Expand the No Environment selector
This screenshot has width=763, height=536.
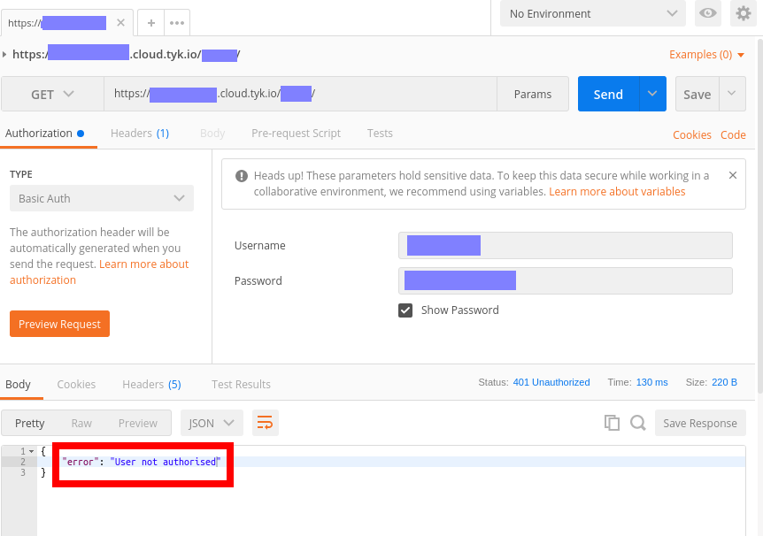tap(591, 13)
